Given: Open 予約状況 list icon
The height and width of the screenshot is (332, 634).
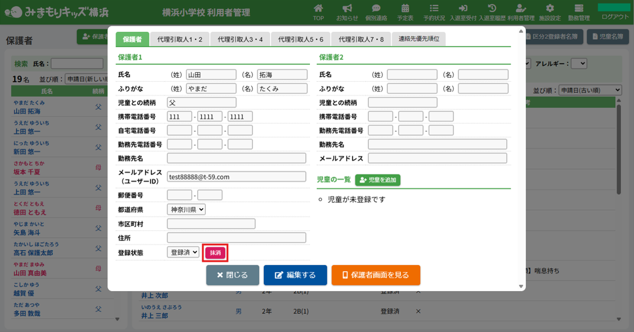Looking at the screenshot, I should (x=434, y=9).
